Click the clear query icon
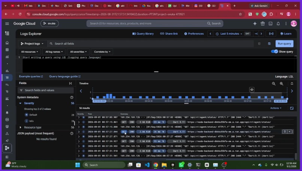302x171 pixels. coord(259,44)
